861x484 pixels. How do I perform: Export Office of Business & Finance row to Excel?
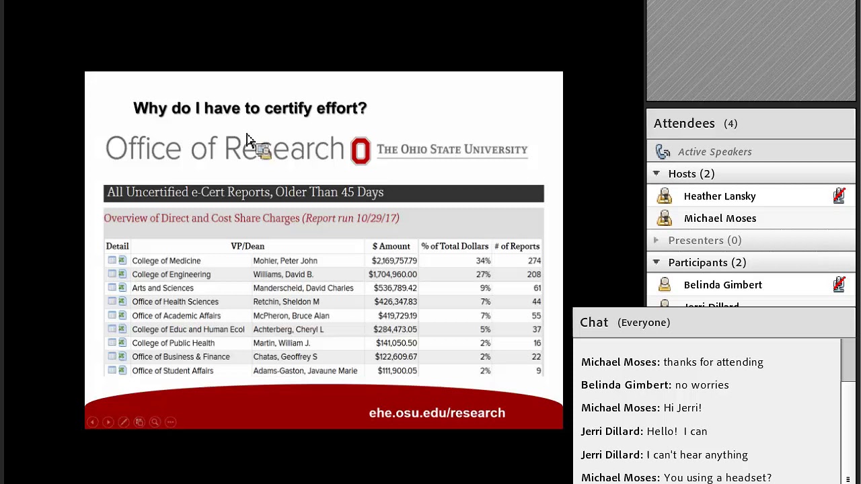coord(122,356)
